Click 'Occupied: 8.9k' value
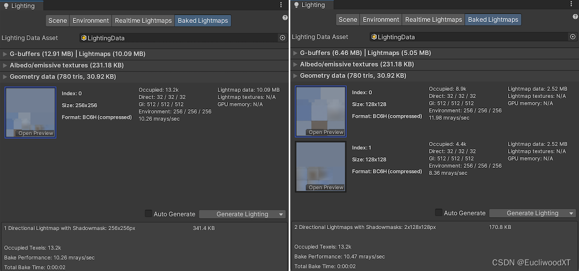Viewport: 579px width, 271px height. [447, 89]
